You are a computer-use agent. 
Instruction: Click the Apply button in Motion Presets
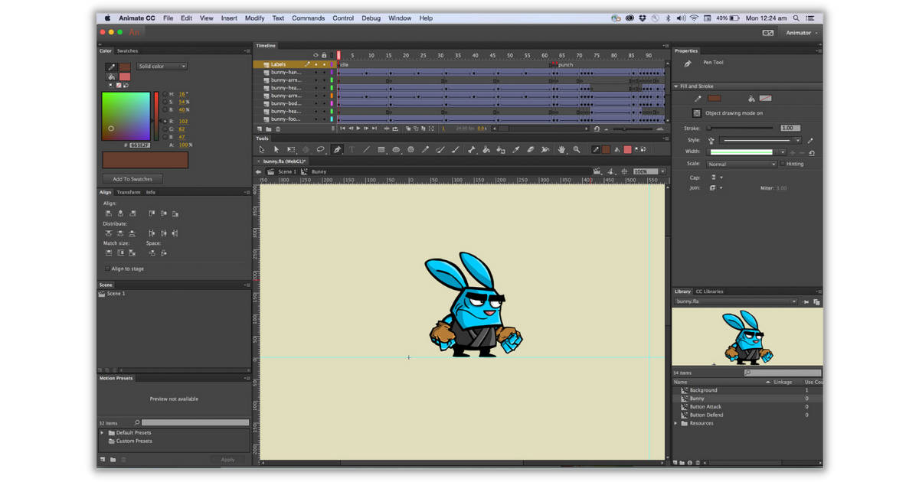coord(228,460)
